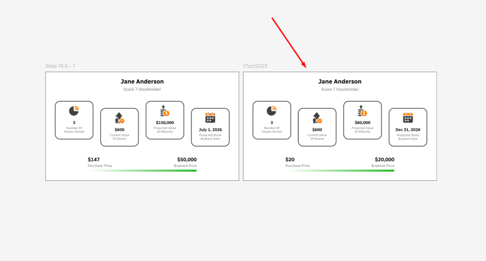Select the coin stack icon above $150,000

(x=165, y=111)
